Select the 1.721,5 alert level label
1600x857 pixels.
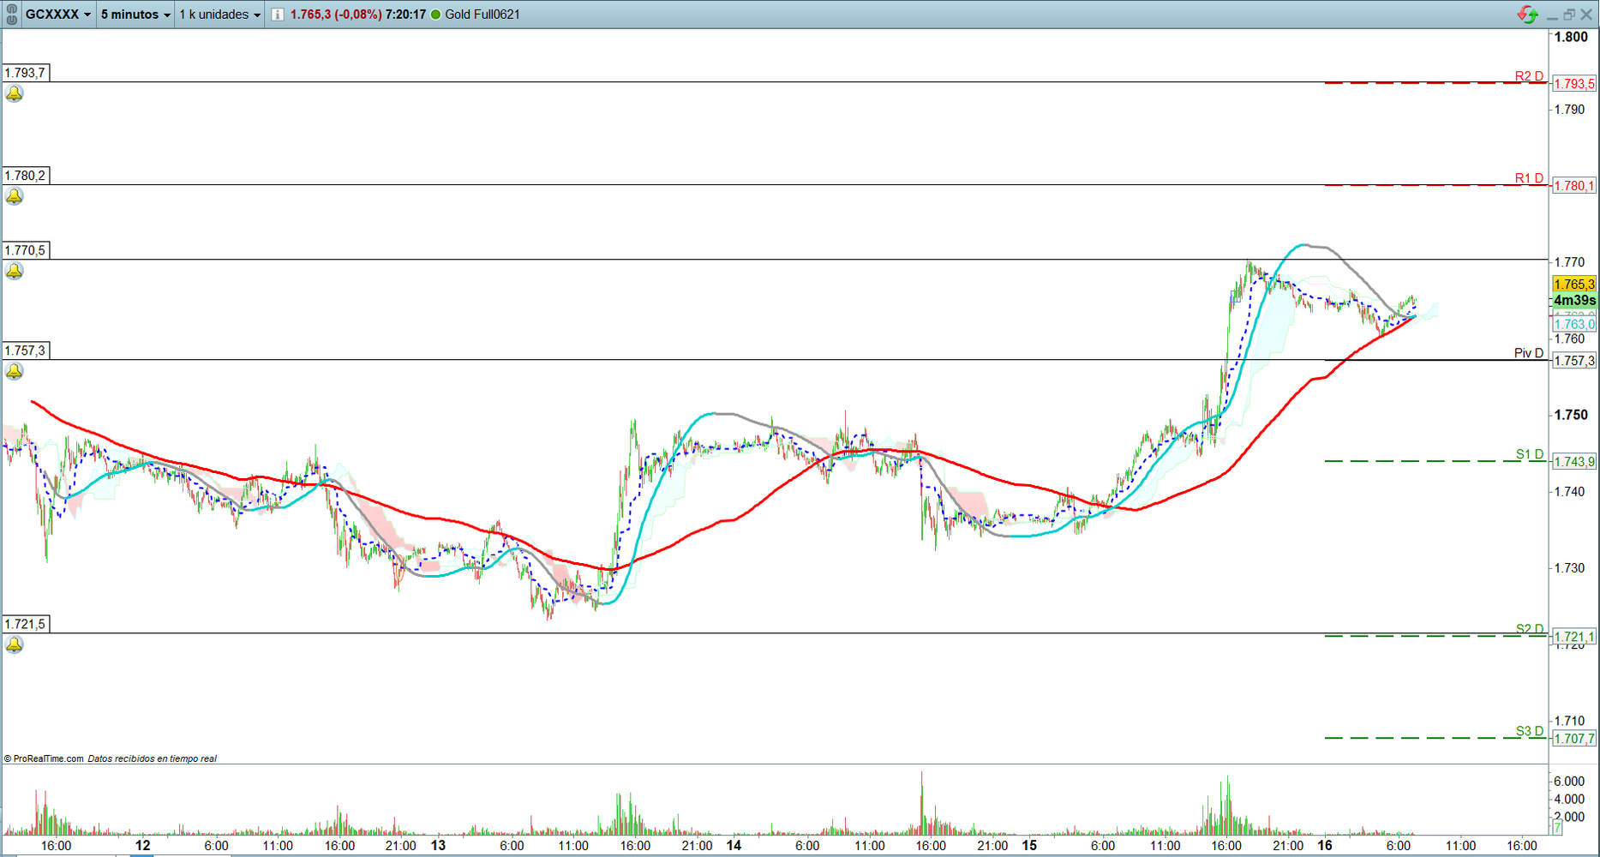[26, 624]
